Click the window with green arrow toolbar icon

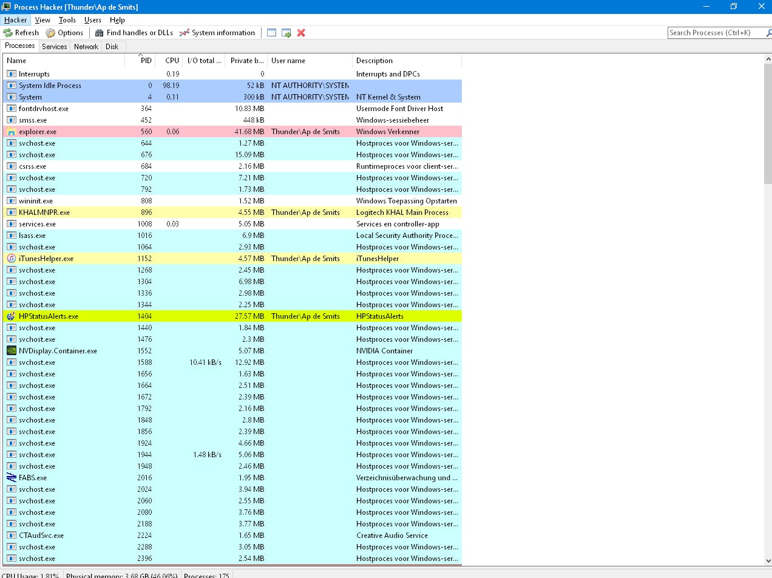pos(286,33)
